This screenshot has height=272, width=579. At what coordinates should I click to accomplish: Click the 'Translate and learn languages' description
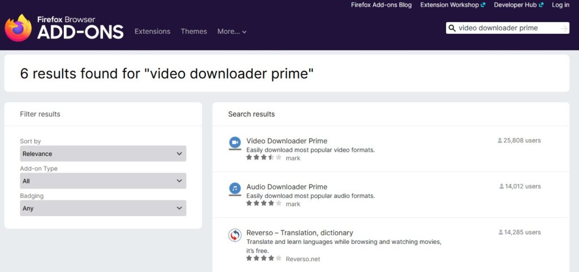point(344,246)
